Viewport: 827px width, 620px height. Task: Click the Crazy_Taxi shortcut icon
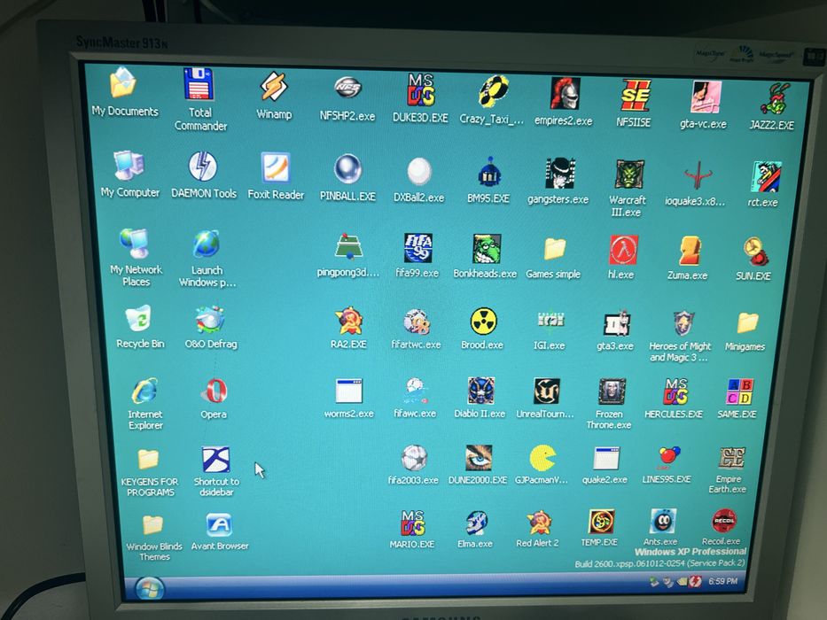pos(494,91)
